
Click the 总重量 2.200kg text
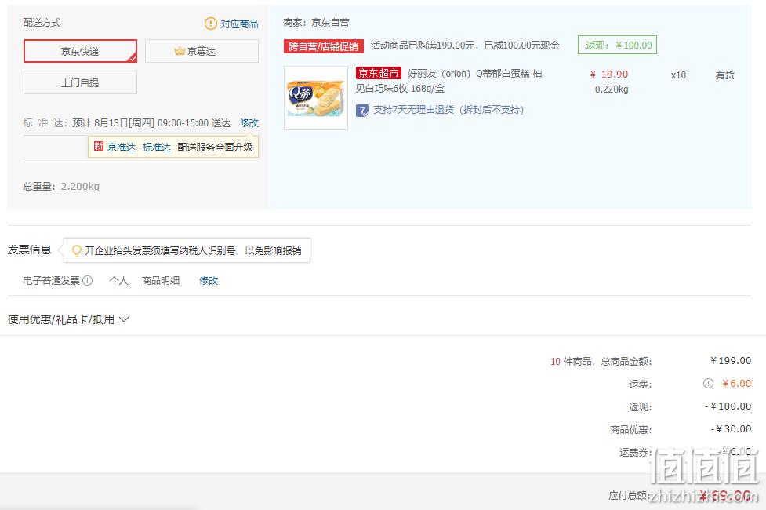tap(61, 186)
